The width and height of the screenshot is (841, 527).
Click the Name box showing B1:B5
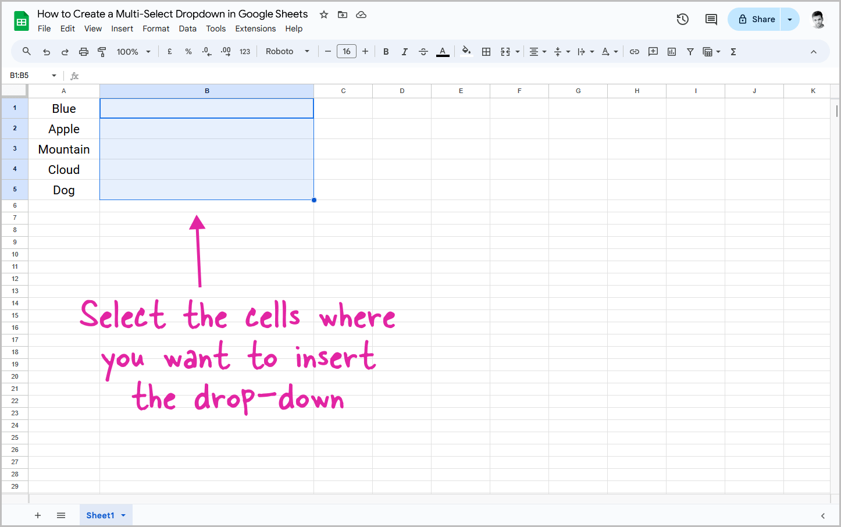click(33, 76)
